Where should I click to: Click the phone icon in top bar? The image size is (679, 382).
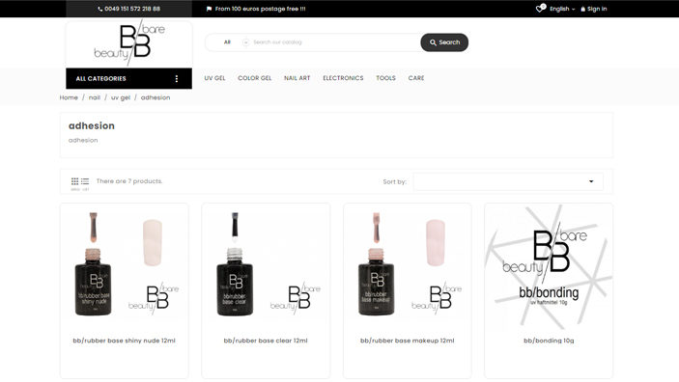100,9
